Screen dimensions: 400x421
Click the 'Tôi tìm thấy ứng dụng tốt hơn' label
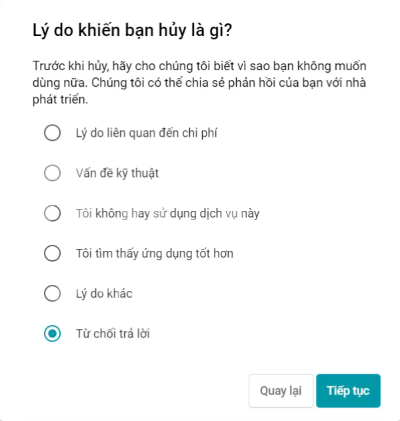point(155,254)
